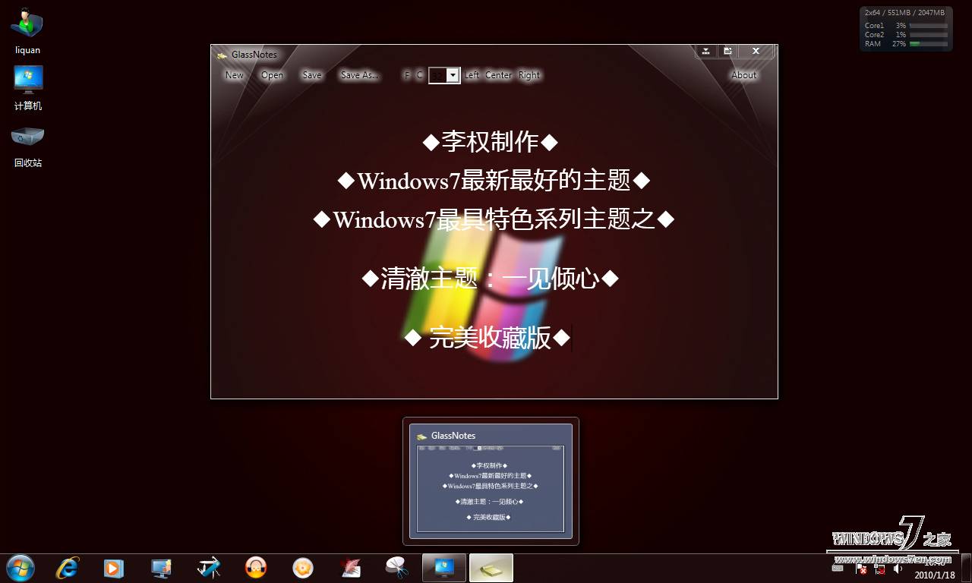Click the text line ◆李权制作◆
Screen dimensions: 972x583
pyautogui.click(x=491, y=142)
